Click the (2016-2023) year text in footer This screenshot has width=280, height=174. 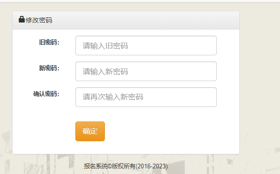click(x=152, y=166)
